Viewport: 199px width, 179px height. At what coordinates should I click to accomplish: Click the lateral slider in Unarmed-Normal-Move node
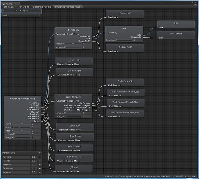tap(22, 124)
